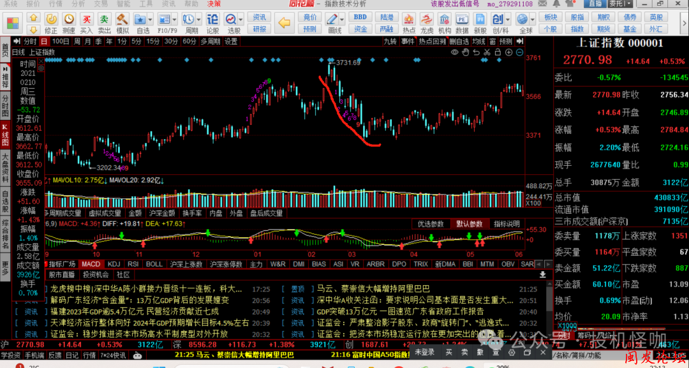Viewport: 689px width, 368px height.
Task: Select the hand pan tool on chart
Action: pos(465,52)
